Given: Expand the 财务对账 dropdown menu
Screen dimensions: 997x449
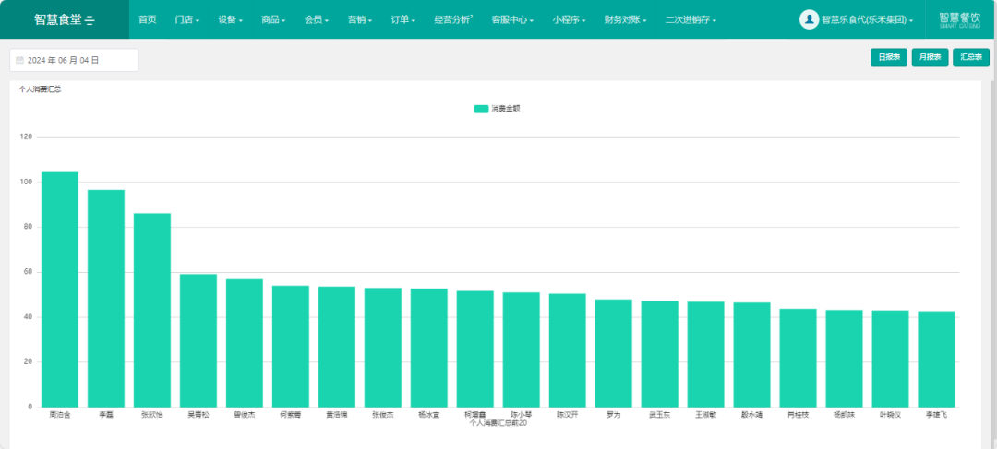Looking at the screenshot, I should [626, 19].
